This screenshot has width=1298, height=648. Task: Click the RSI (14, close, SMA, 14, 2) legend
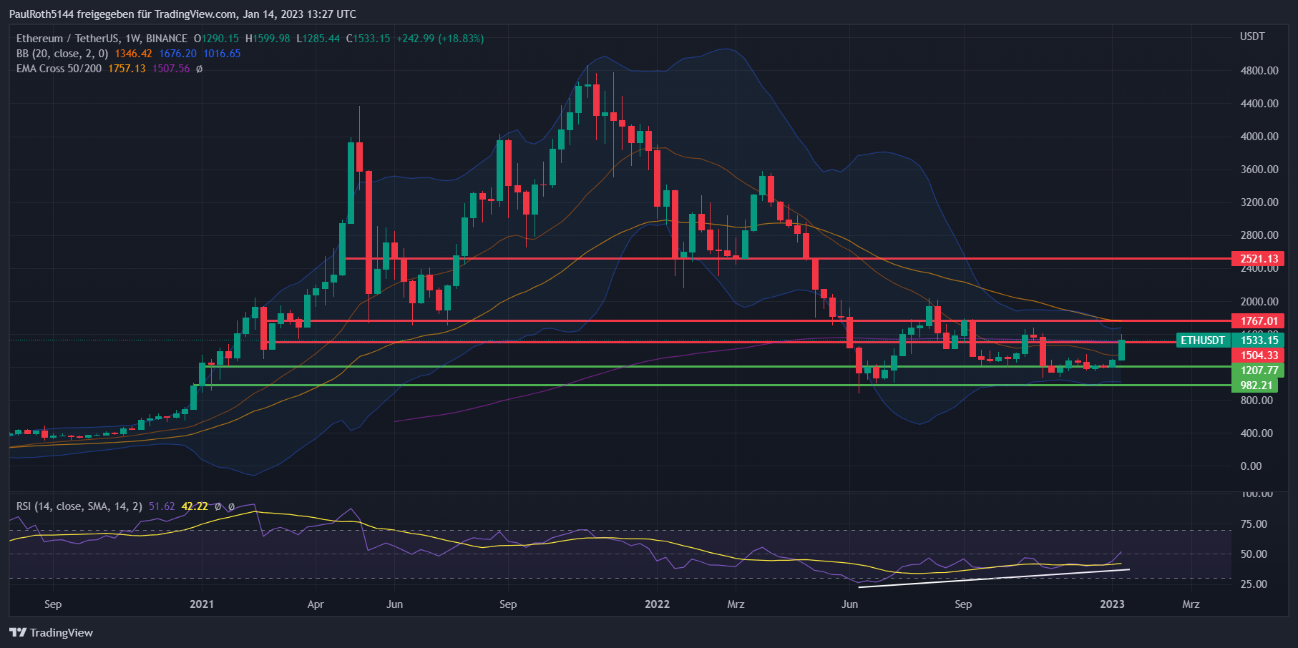pyautogui.click(x=79, y=506)
